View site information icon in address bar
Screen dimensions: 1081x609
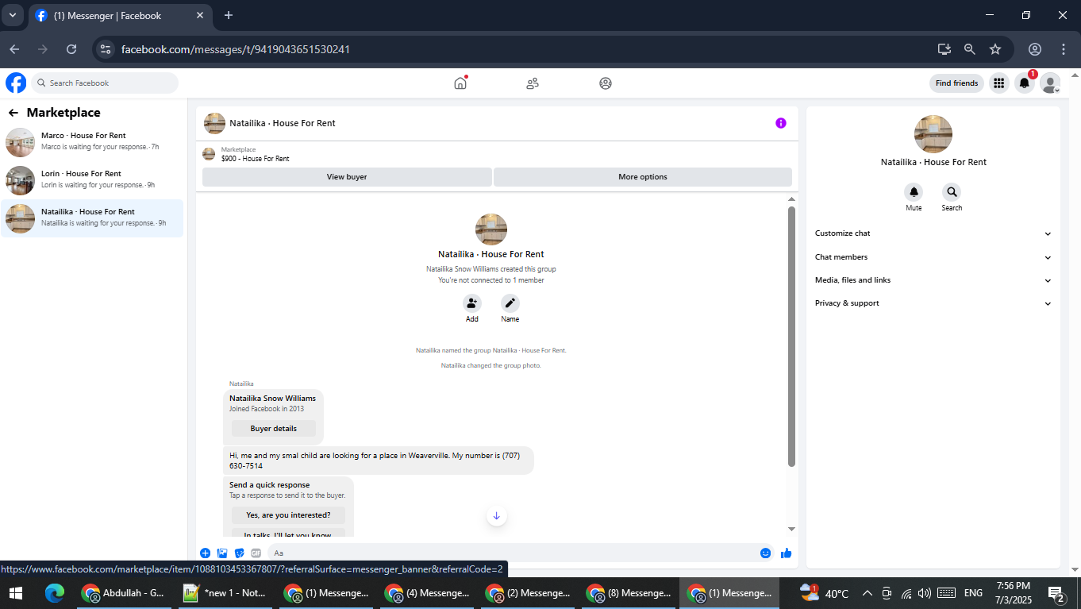tap(106, 49)
